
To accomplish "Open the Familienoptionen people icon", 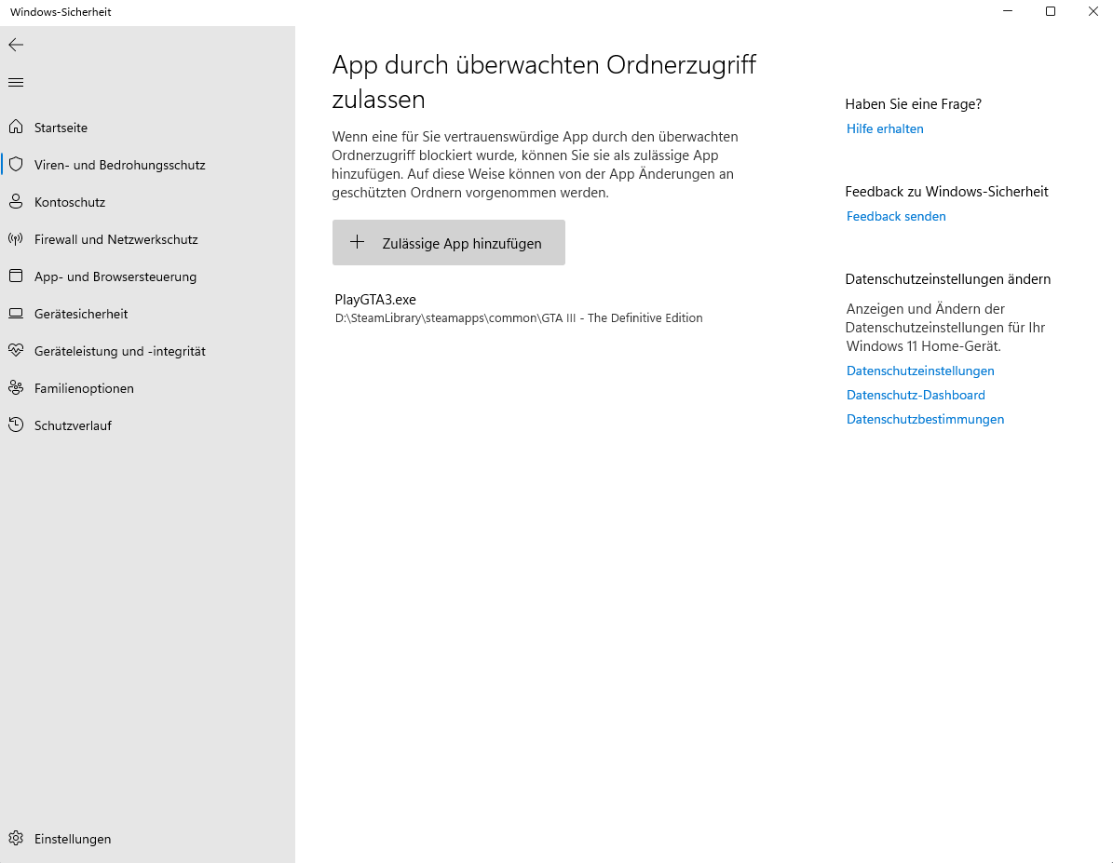I will point(16,387).
